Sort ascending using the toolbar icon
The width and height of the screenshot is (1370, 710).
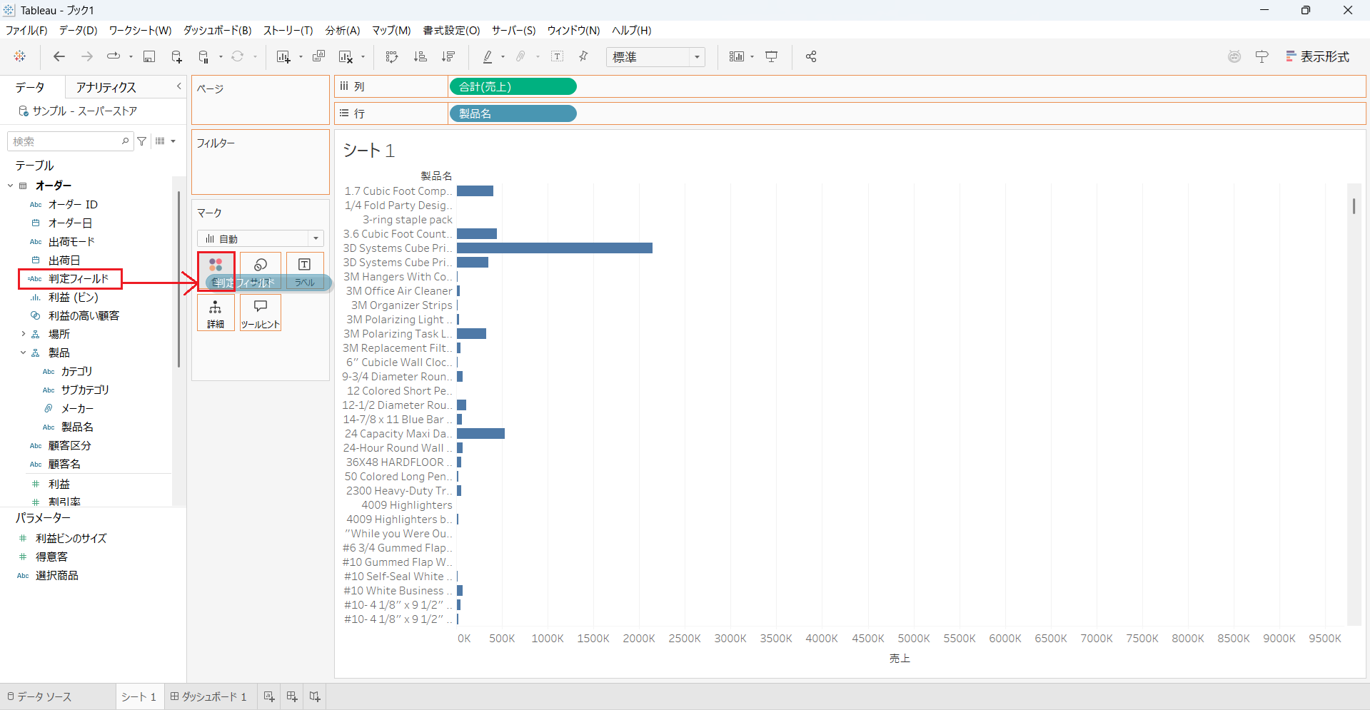point(420,57)
